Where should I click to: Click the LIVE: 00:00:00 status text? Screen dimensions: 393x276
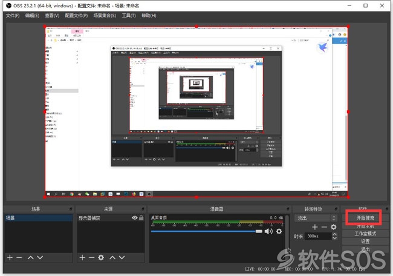tap(260, 269)
